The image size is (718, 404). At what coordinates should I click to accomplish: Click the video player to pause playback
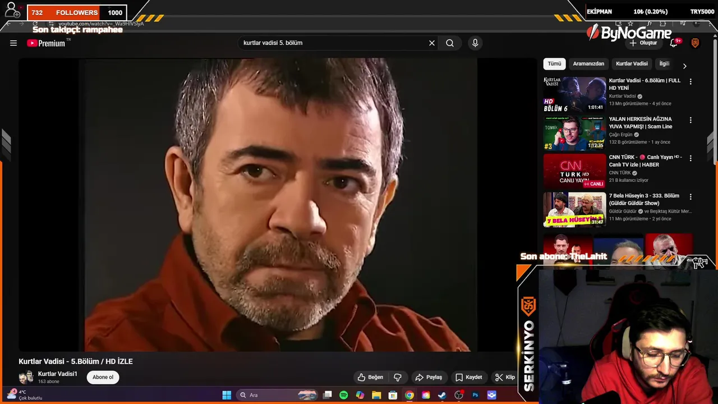click(278, 205)
